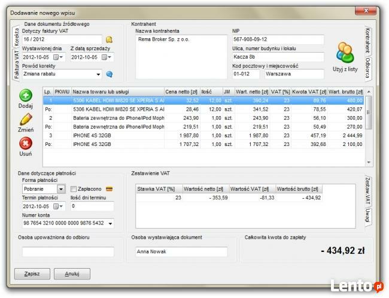Click the Użyj z listy contacts icon
389x298 pixels.
click(345, 53)
